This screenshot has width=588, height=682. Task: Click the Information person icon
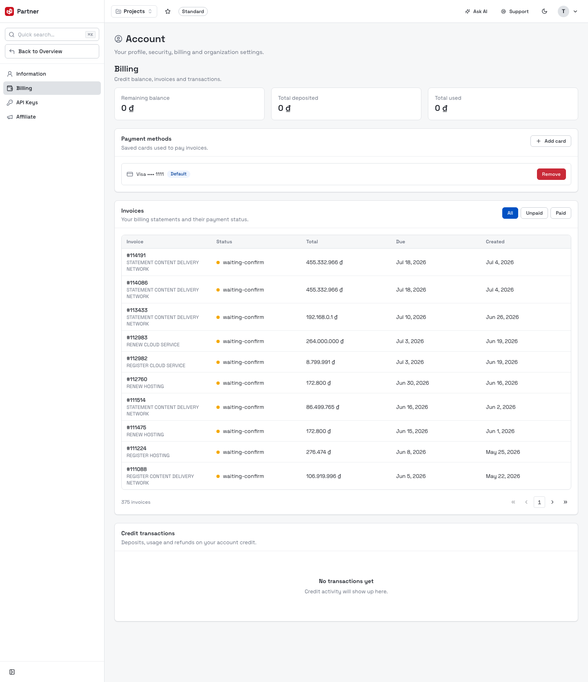tap(10, 74)
